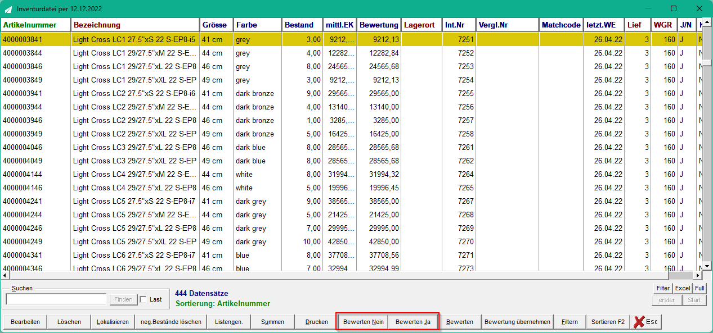The image size is (713, 333).
Task: Click the Bearbeiten button
Action: click(x=25, y=322)
